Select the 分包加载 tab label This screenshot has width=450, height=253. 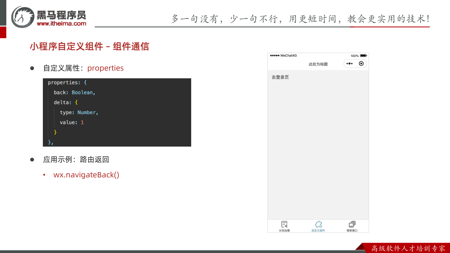tap(285, 230)
